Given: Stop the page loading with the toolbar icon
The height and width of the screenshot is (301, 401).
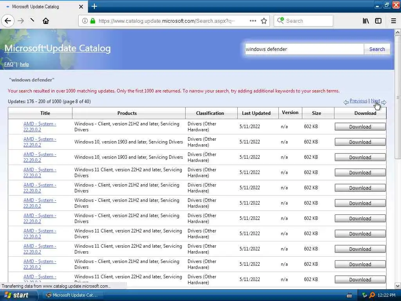Looking at the screenshot, I should pyautogui.click(x=32, y=20).
